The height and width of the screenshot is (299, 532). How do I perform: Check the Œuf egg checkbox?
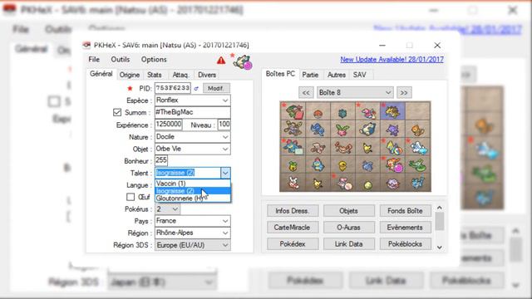(x=131, y=197)
